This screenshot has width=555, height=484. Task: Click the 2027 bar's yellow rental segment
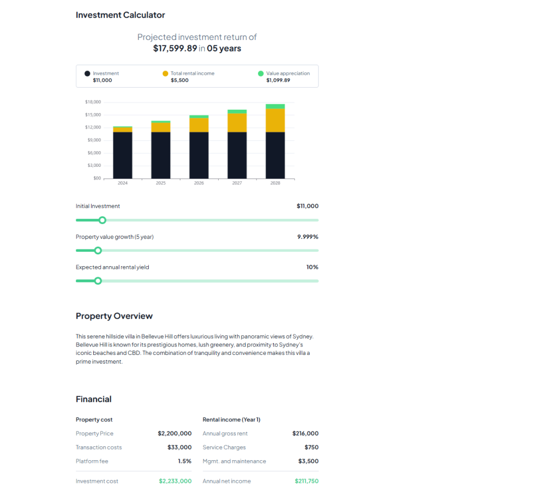click(237, 123)
